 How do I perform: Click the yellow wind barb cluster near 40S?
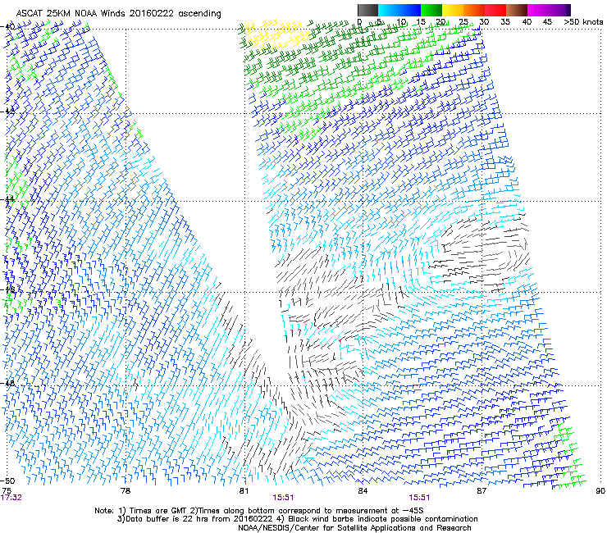pos(275,33)
